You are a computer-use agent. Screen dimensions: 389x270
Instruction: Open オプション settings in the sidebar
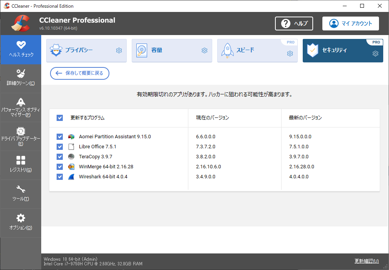tap(21, 223)
